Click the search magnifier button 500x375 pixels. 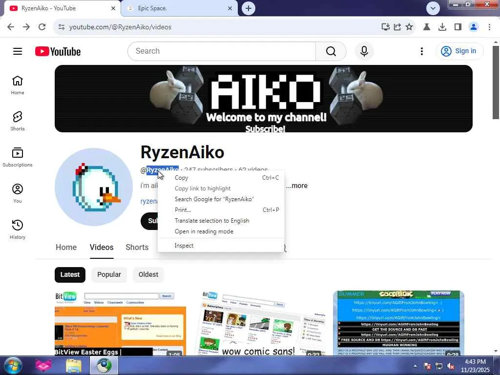pyautogui.click(x=331, y=51)
